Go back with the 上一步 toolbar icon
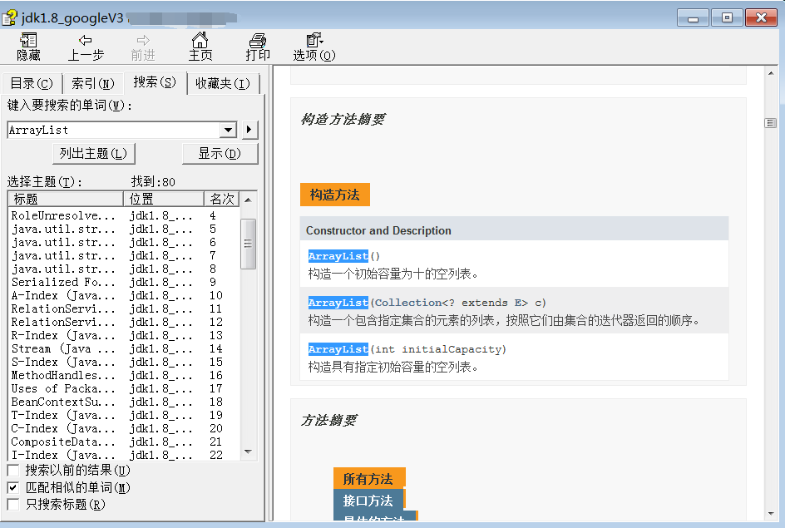The width and height of the screenshot is (785, 528). click(86, 47)
